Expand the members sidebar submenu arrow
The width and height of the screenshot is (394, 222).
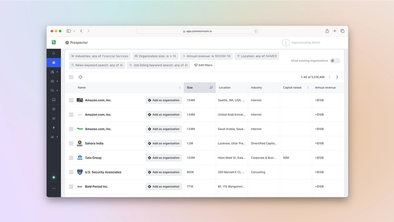click(57, 72)
